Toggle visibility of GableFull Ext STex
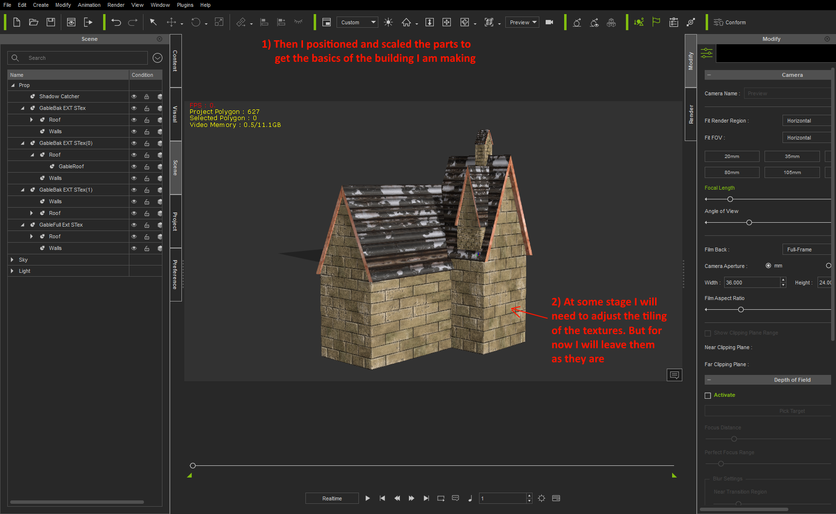 134,225
